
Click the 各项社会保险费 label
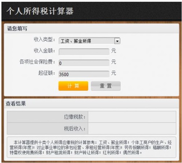37,62
